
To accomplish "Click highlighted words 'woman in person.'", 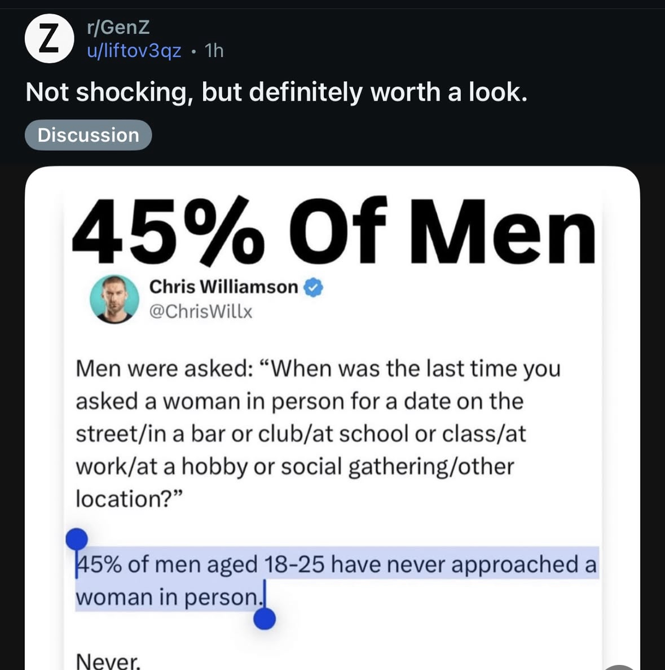I will [168, 597].
